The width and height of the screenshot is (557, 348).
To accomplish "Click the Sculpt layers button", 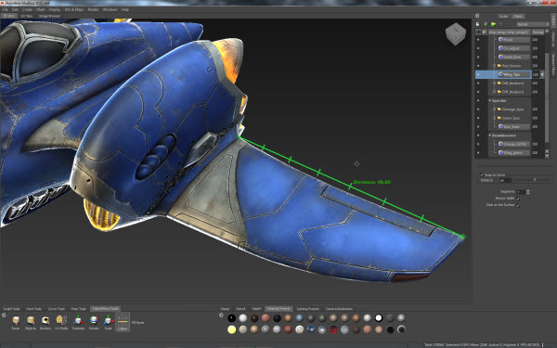I will point(503,17).
